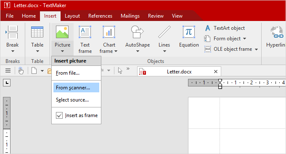Collapse the Picture dropdown arrow

pyautogui.click(x=62, y=51)
